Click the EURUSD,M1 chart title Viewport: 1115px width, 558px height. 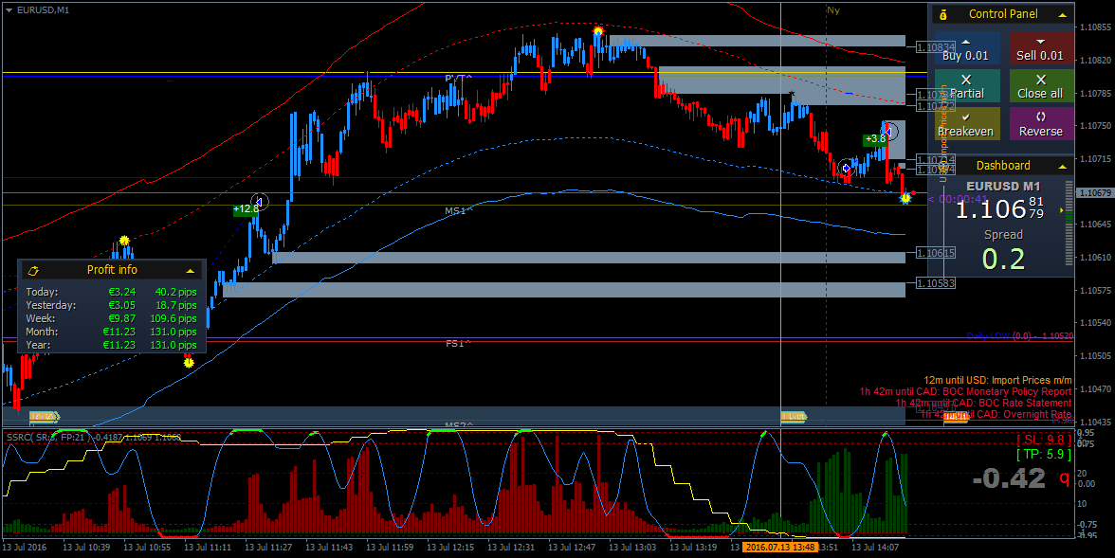click(x=43, y=10)
